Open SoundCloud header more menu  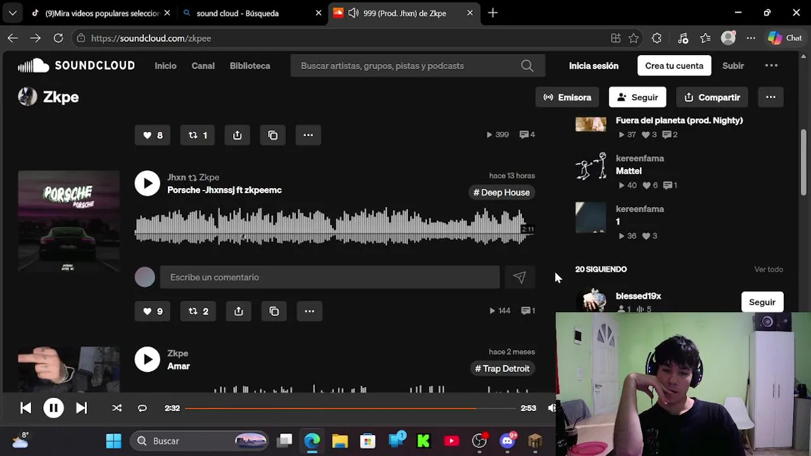771,66
